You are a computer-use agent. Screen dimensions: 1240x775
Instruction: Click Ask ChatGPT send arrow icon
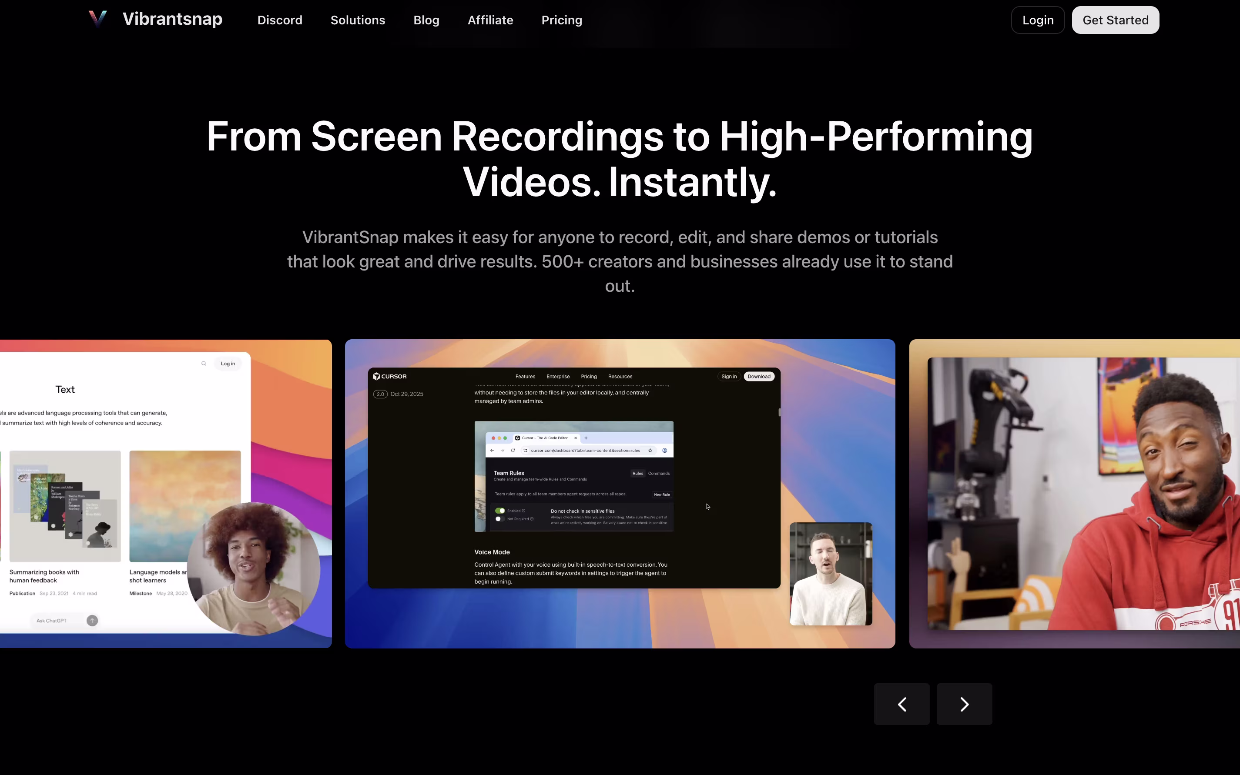click(x=92, y=620)
